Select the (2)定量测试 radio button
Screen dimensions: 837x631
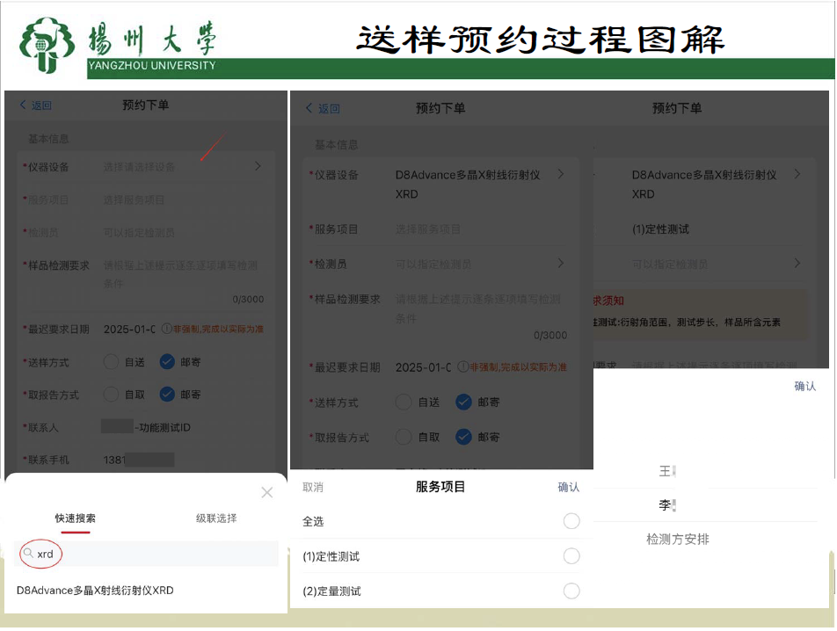(571, 591)
